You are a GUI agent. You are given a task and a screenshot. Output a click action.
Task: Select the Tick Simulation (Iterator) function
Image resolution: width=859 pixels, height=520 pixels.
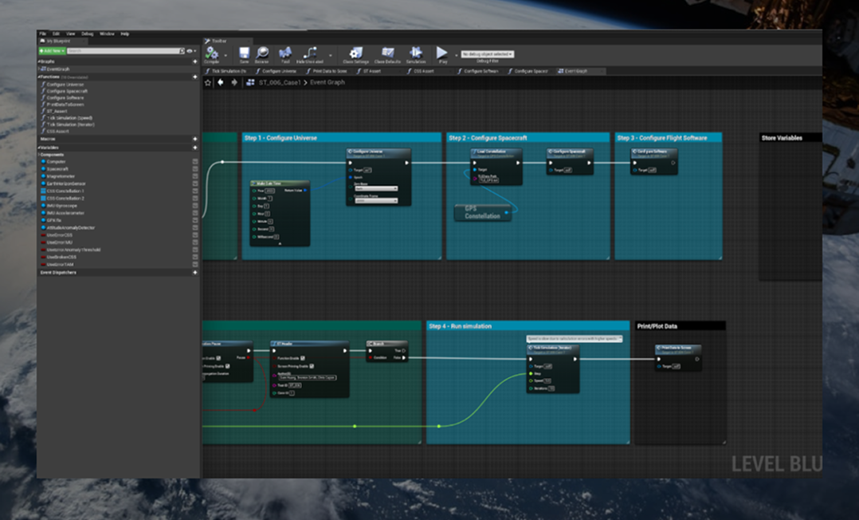pyautogui.click(x=72, y=125)
